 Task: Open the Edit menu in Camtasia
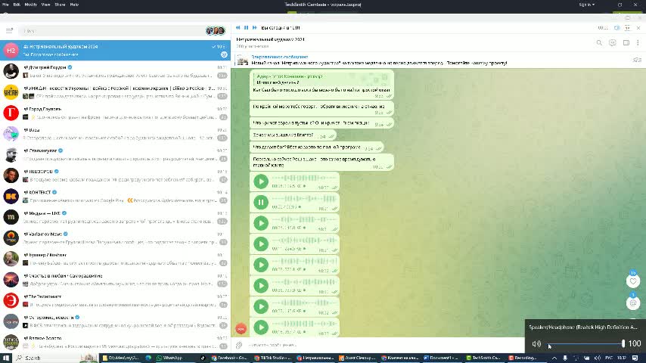(x=17, y=4)
